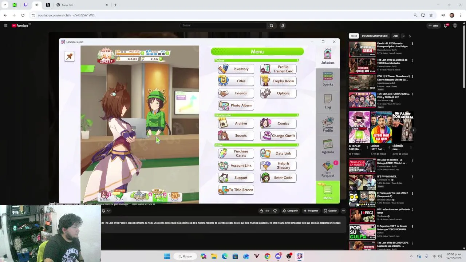466x262 pixels.
Task: Open the game Options gear button
Action: [278, 93]
